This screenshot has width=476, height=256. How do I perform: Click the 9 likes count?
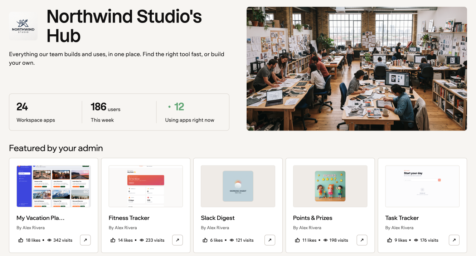(x=401, y=240)
